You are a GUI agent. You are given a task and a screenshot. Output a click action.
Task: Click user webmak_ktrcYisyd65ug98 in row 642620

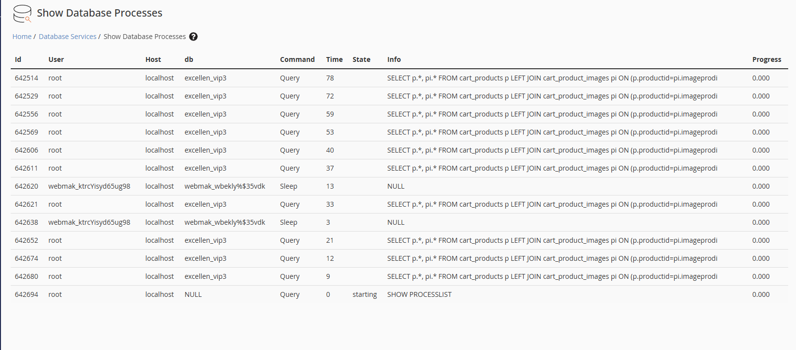pos(89,186)
